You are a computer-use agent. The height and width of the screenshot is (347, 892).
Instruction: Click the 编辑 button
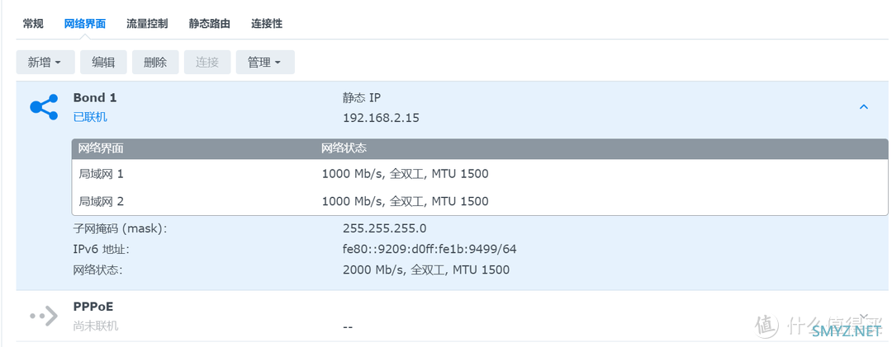pyautogui.click(x=103, y=63)
